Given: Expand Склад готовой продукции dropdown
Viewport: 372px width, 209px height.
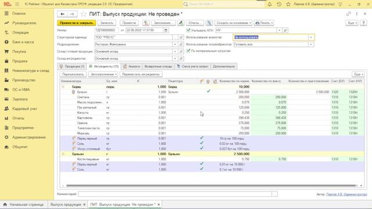Looking at the screenshot, I should click(x=175, y=52).
